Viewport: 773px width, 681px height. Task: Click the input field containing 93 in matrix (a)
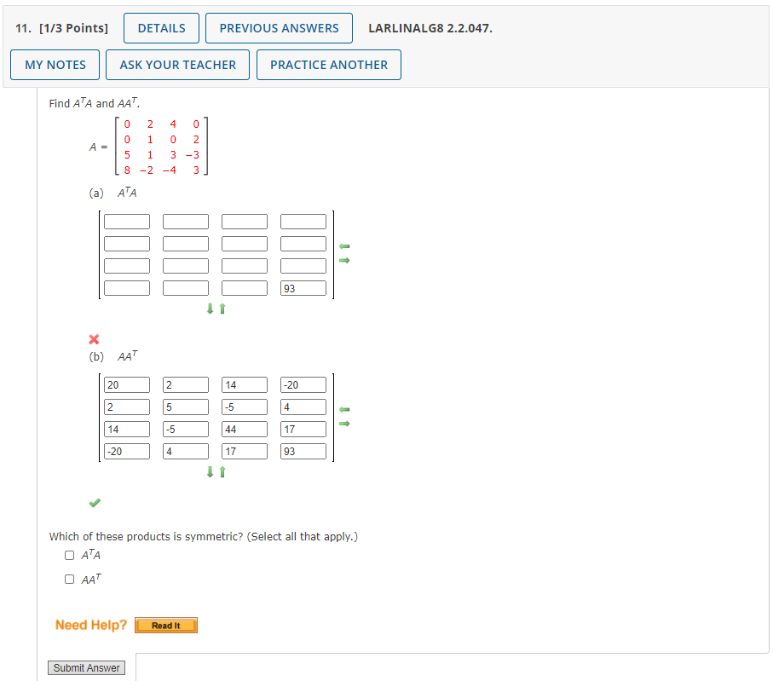point(303,287)
